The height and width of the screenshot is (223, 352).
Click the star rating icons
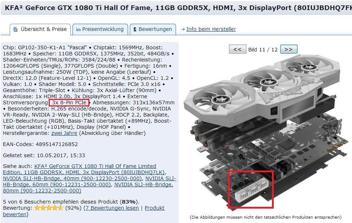[x=49, y=208]
